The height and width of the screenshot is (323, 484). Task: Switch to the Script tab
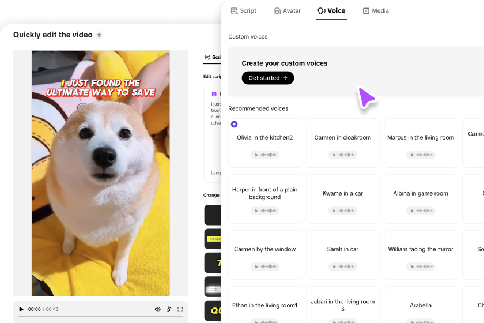[244, 11]
